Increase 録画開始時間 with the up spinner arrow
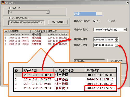 click(117, 39)
